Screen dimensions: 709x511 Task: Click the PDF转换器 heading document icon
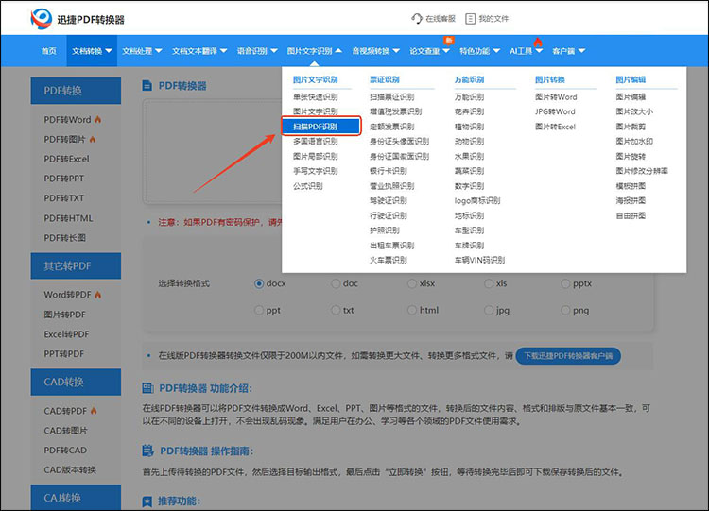coord(147,85)
